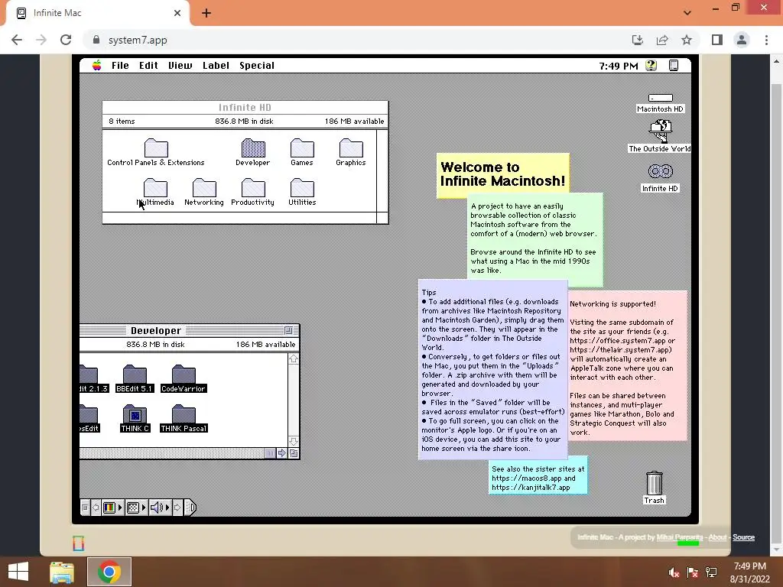Select the Developer folder in Infinite HD

click(x=253, y=148)
